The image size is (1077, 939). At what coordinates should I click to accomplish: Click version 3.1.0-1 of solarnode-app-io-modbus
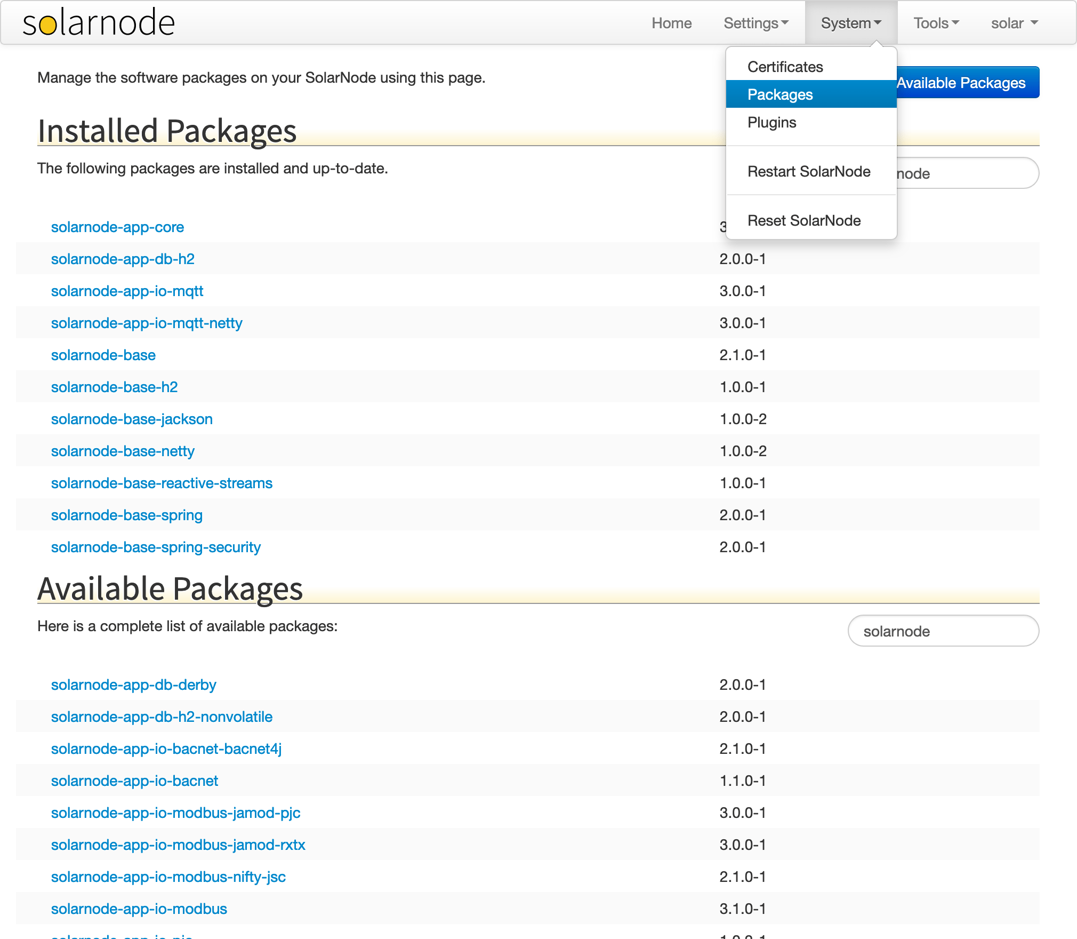click(743, 909)
